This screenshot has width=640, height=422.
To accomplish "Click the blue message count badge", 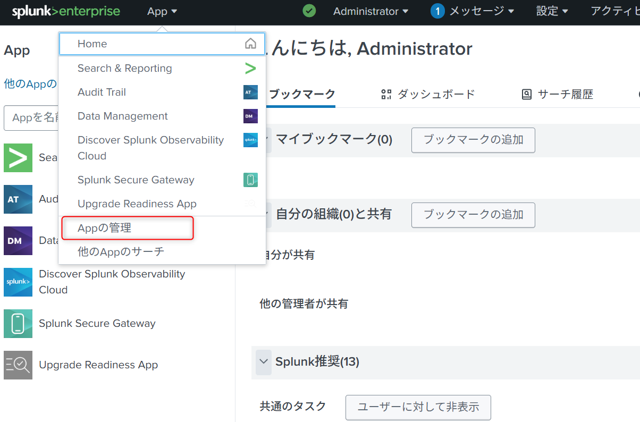I will 437,12.
